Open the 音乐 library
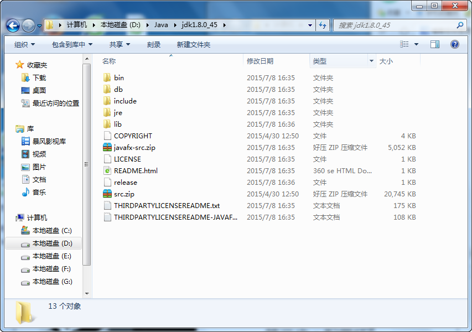 tap(39, 192)
